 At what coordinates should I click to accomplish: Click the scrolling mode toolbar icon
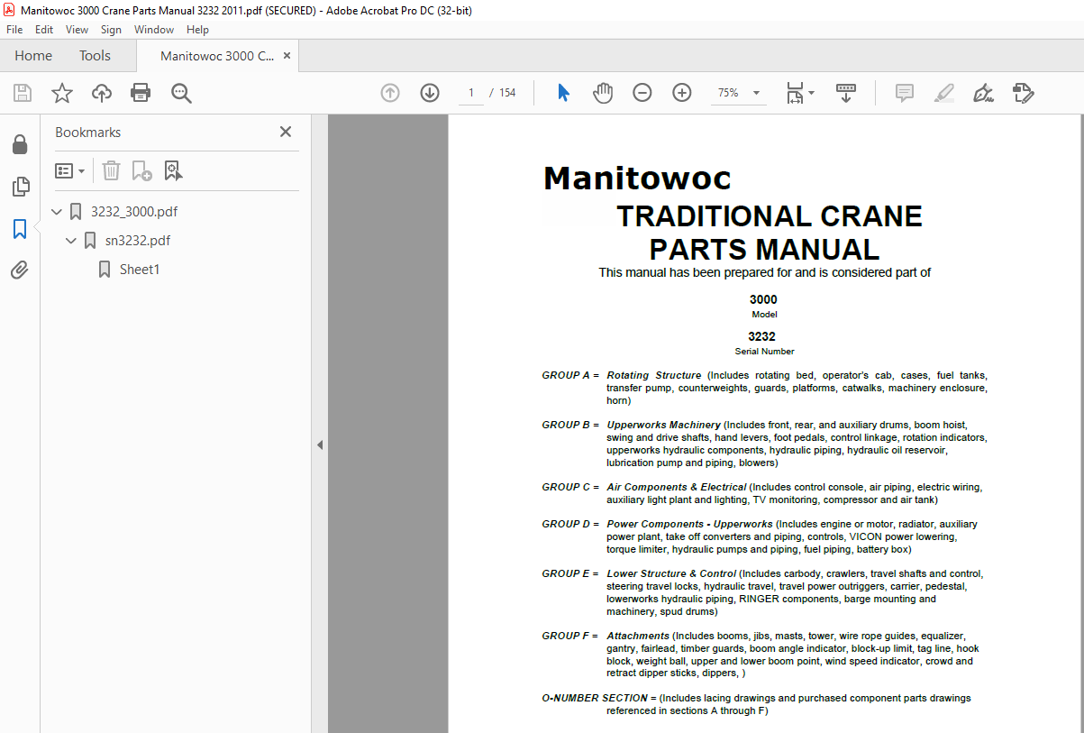(846, 93)
